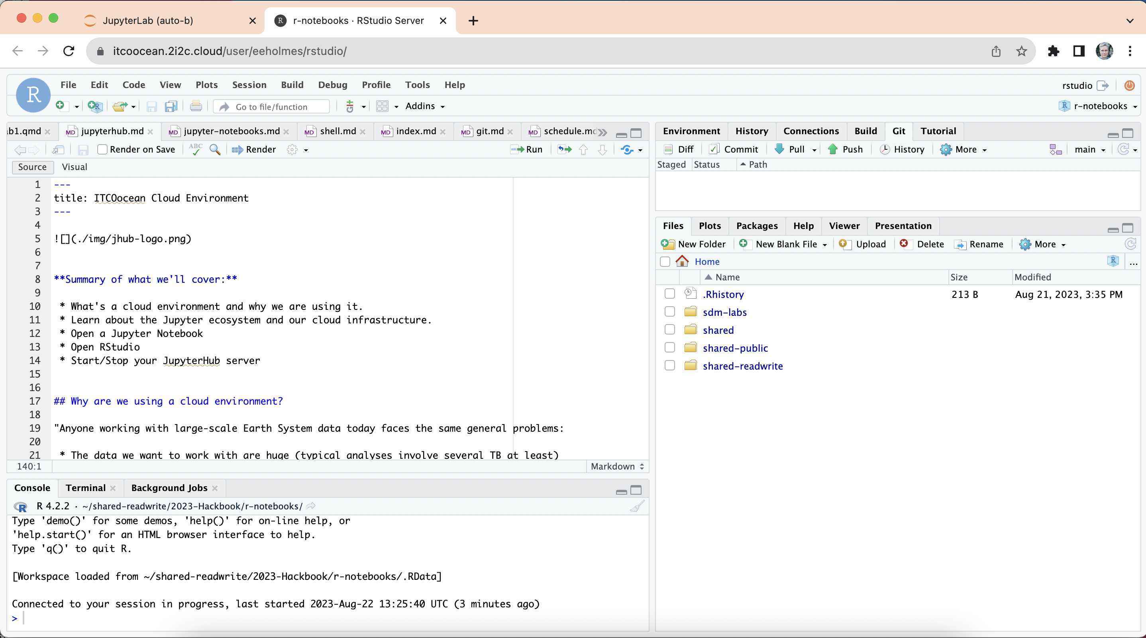Switch to the Packages tab
Screen dimensions: 1146x638
(x=757, y=226)
